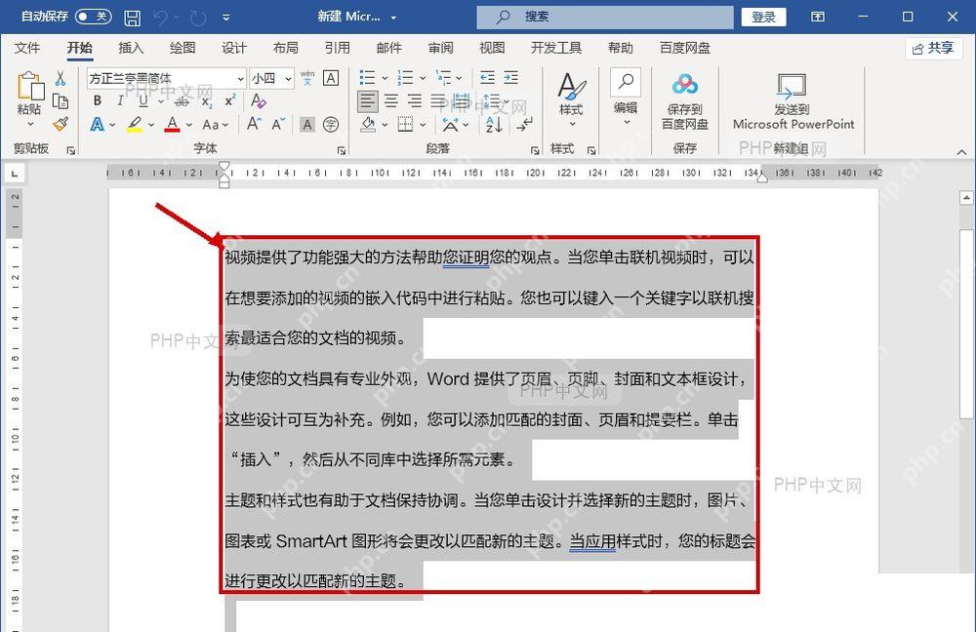Open the font size dropdown
Image resolution: width=976 pixels, height=632 pixels.
pyautogui.click(x=288, y=78)
